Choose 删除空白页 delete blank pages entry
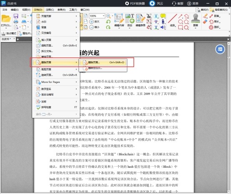 [x=103, y=68]
